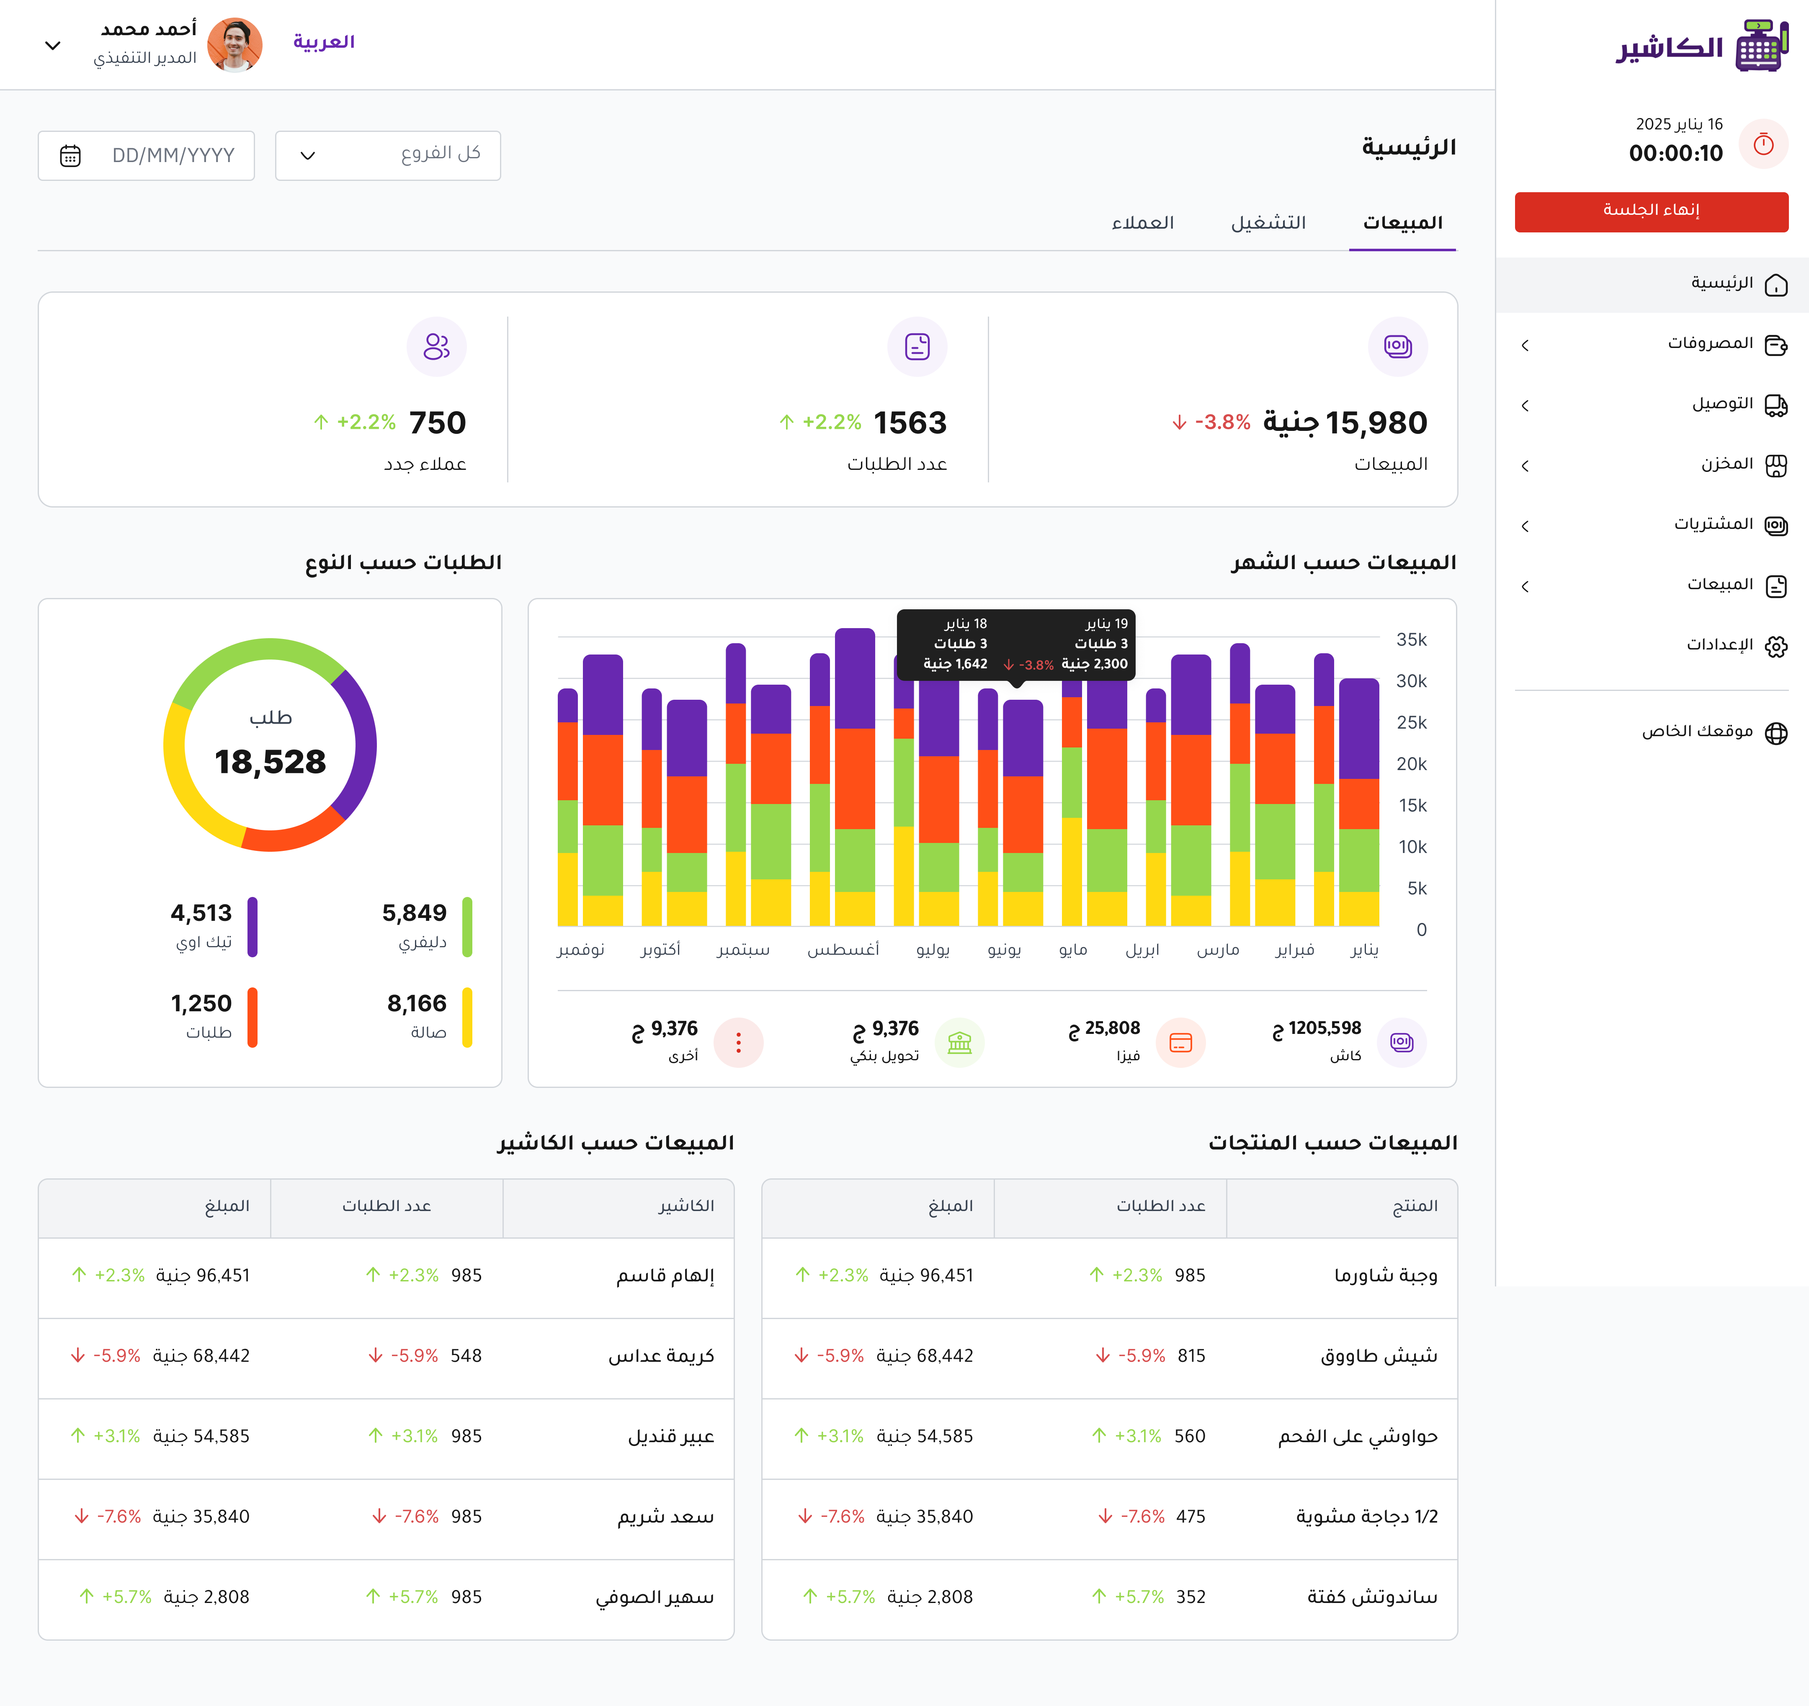1809x1706 pixels.
Task: Click the calendar icon in date field
Action: pyautogui.click(x=70, y=156)
